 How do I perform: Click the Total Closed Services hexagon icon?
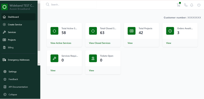click(93, 31)
